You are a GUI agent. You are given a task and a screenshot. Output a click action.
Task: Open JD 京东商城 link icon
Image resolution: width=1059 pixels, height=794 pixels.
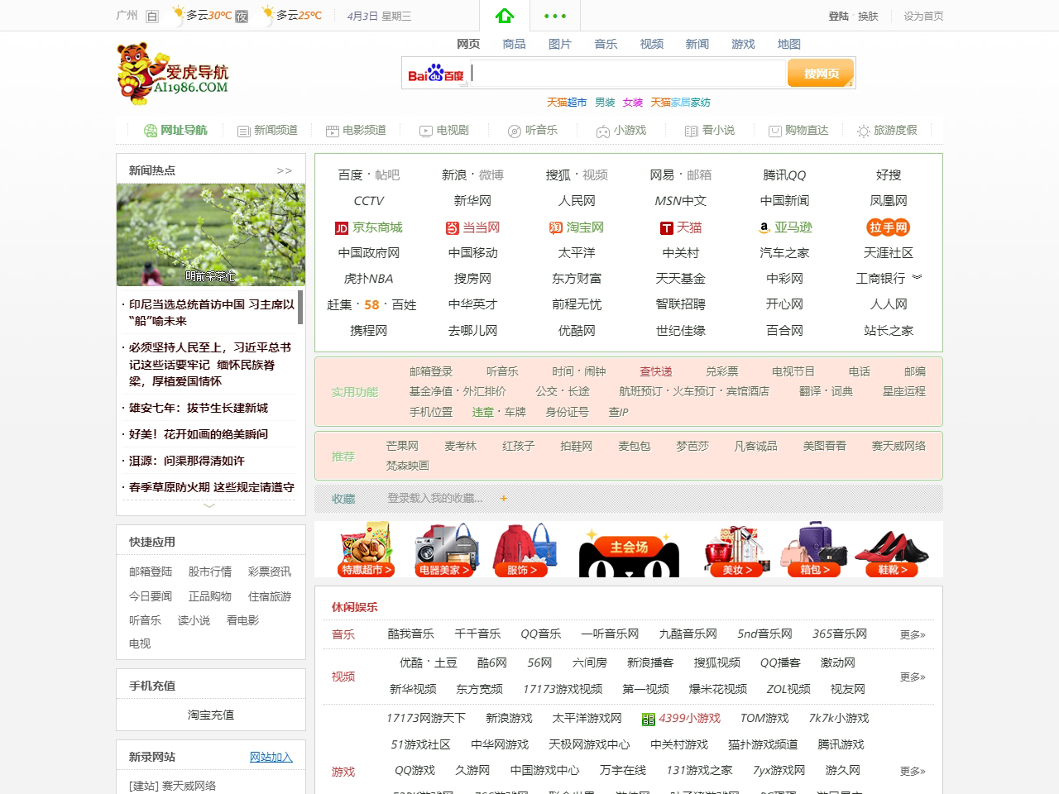point(341,228)
